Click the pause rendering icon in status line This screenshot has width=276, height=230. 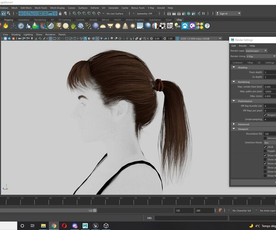pos(203,13)
